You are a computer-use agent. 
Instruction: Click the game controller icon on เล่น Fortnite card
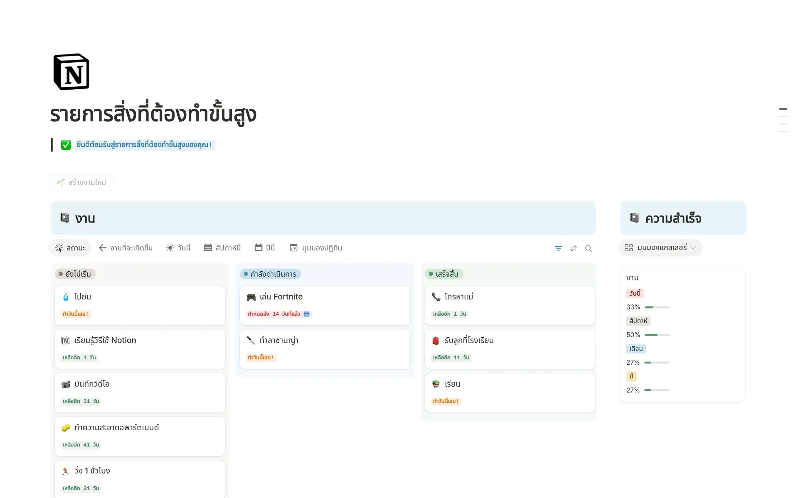click(251, 297)
